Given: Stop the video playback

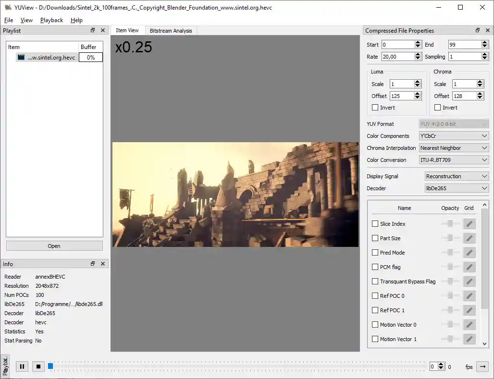Looking at the screenshot, I should tap(38, 366).
